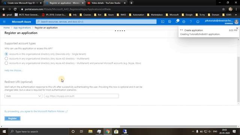Click Microsoft Azure logo text
The image size is (240, 135).
tap(21, 22)
